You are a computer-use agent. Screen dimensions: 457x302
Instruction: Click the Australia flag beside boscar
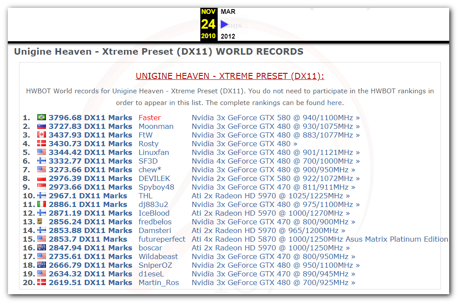(x=41, y=247)
